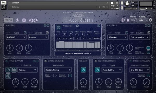This screenshot has width=156, height=93.
Task: Click the Note Order Random button
Action: 96,38
